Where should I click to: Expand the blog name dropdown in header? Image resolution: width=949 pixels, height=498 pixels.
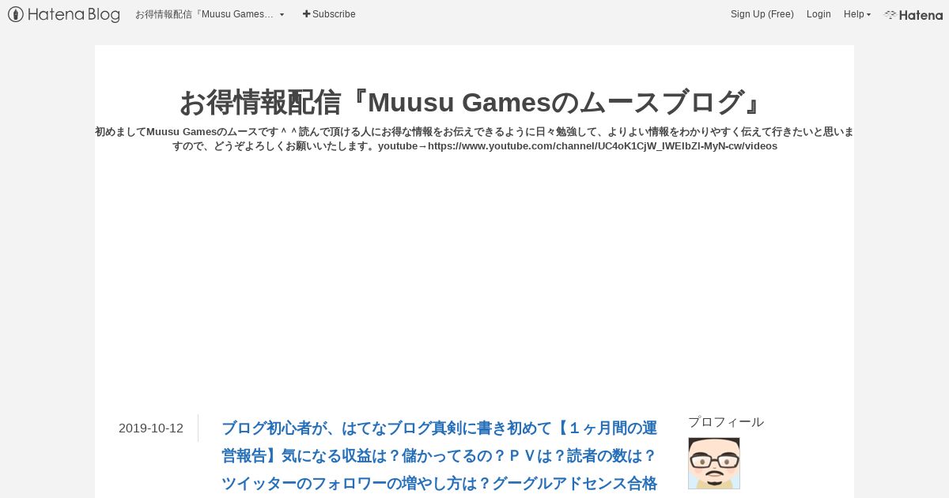[210, 14]
